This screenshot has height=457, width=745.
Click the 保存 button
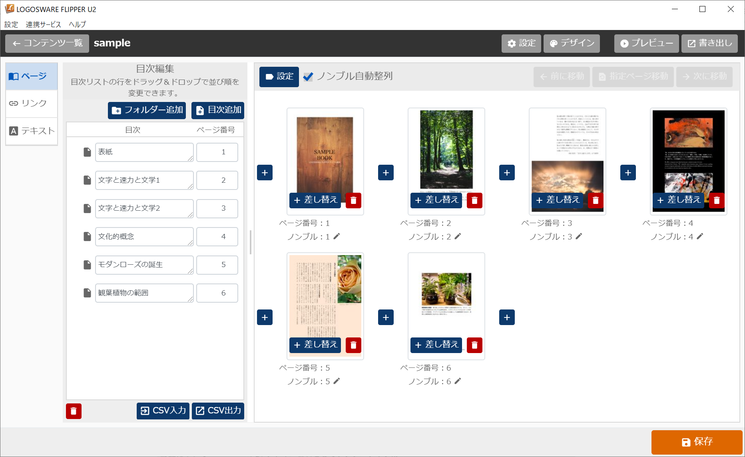[697, 442]
